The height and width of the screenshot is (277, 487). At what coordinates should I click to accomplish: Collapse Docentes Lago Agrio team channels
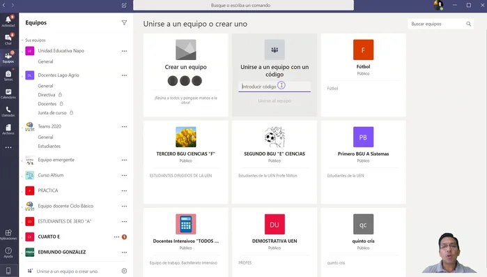pyautogui.click(x=22, y=75)
